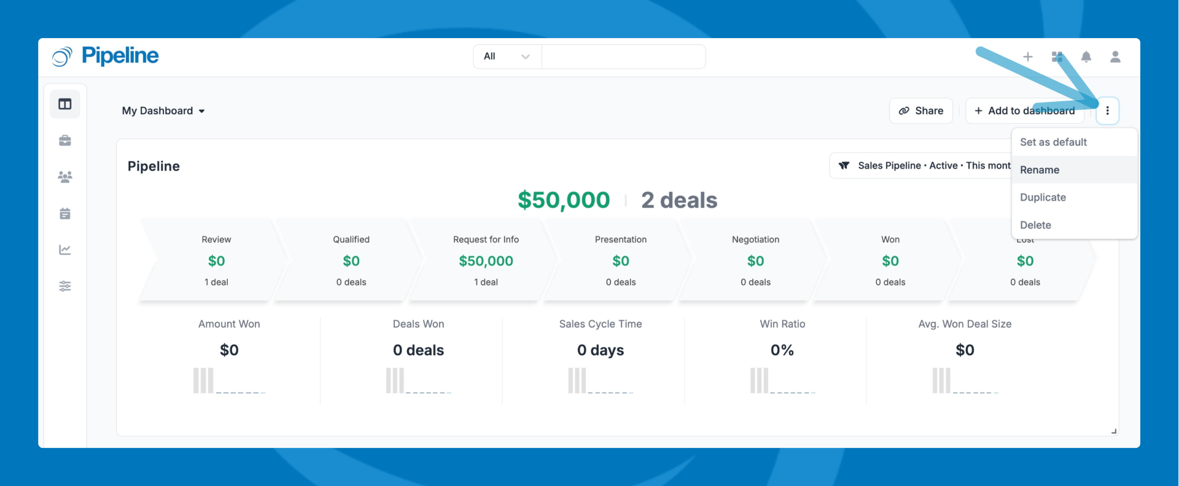Click the Win Ratio label

click(x=782, y=324)
